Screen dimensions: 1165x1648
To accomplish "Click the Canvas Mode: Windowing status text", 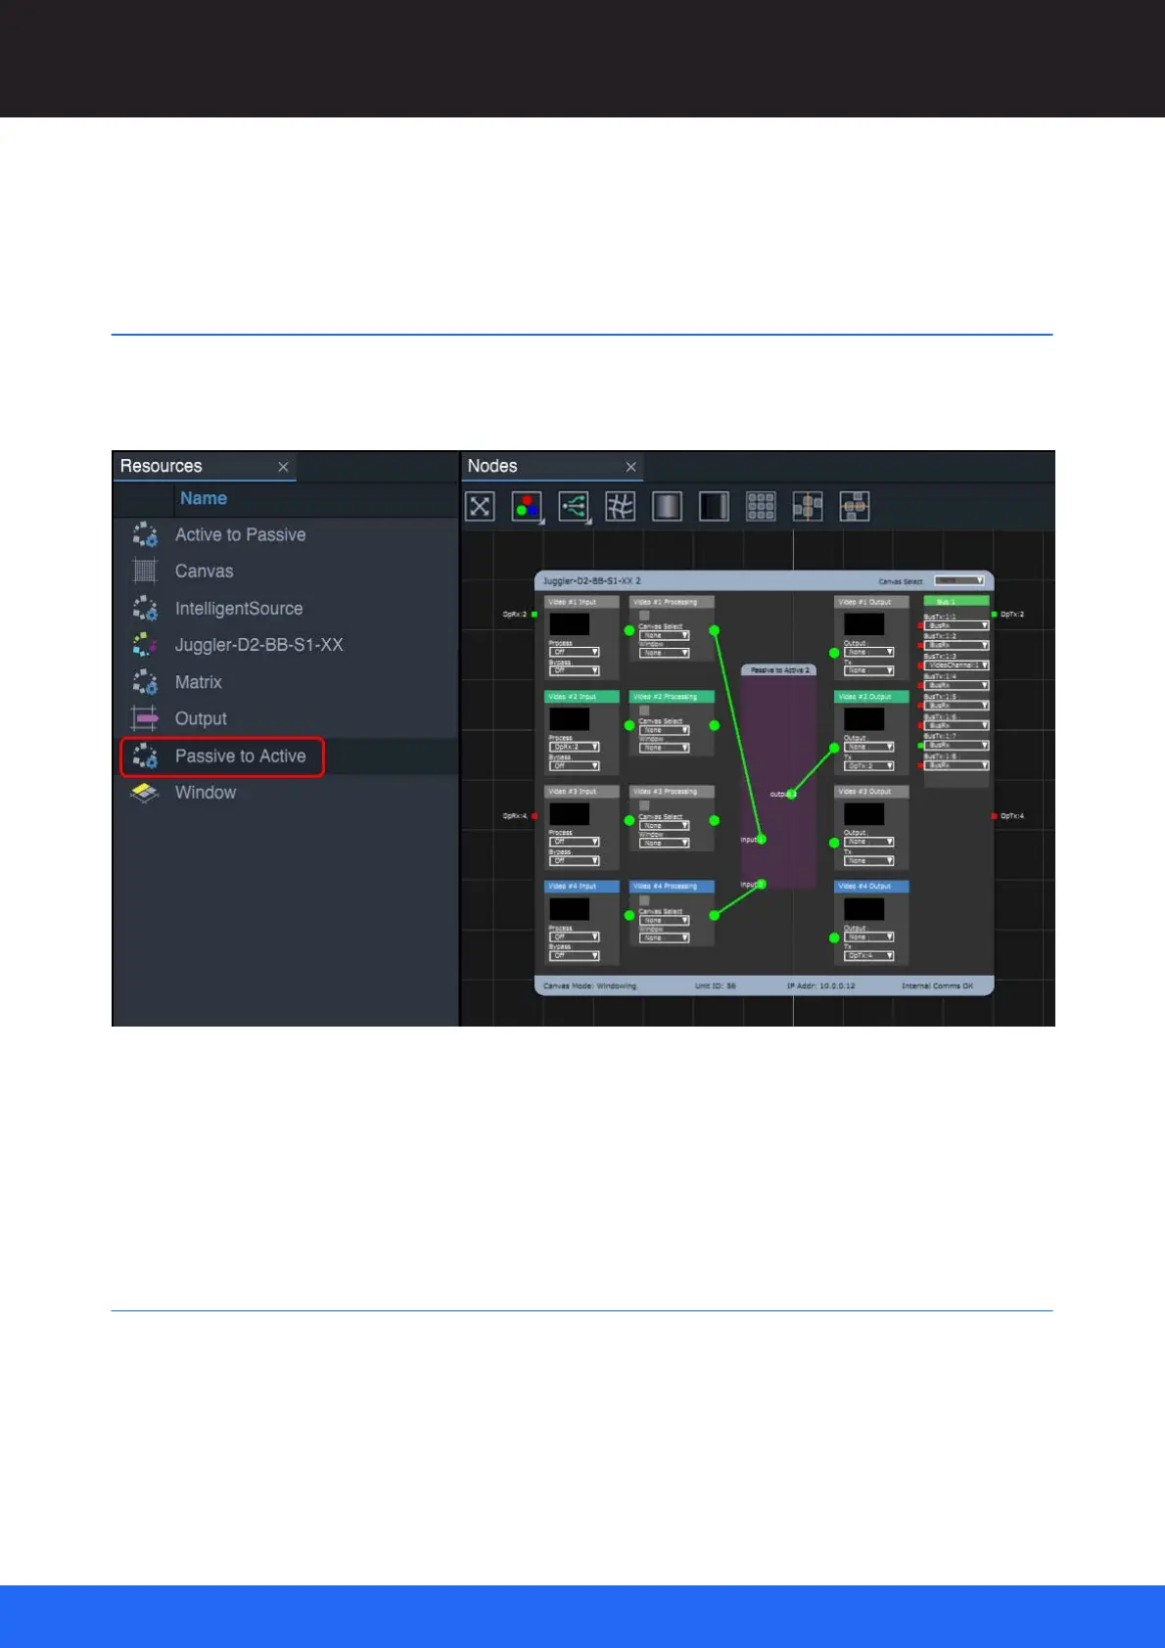I will (x=589, y=986).
